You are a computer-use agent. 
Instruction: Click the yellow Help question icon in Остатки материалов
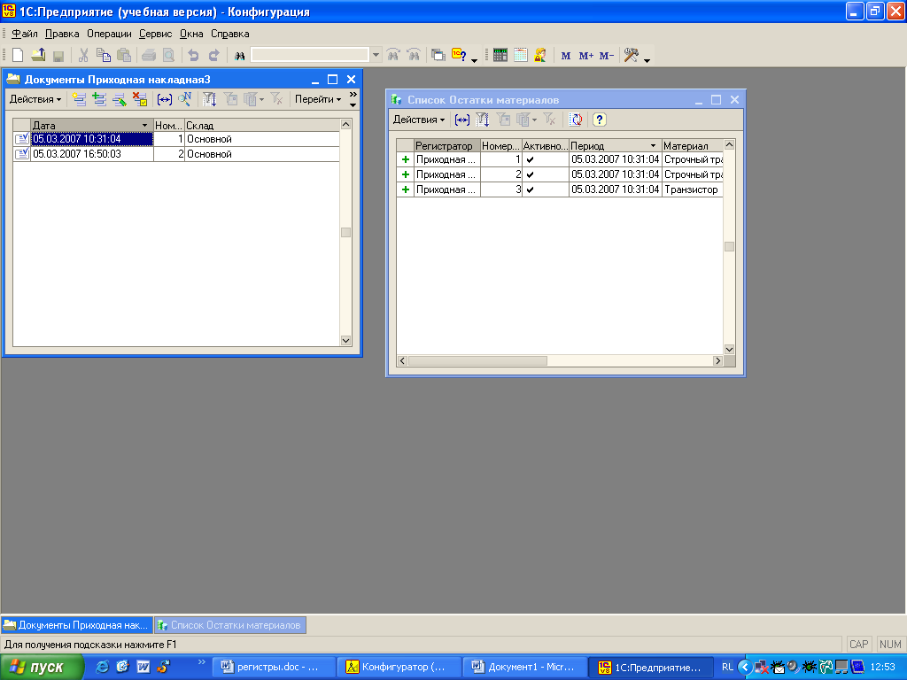click(x=600, y=120)
